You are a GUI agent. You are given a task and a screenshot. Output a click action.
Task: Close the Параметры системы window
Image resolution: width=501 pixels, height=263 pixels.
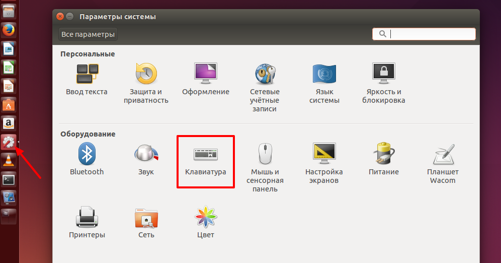tap(60, 16)
